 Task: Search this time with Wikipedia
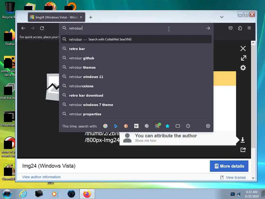point(136,126)
